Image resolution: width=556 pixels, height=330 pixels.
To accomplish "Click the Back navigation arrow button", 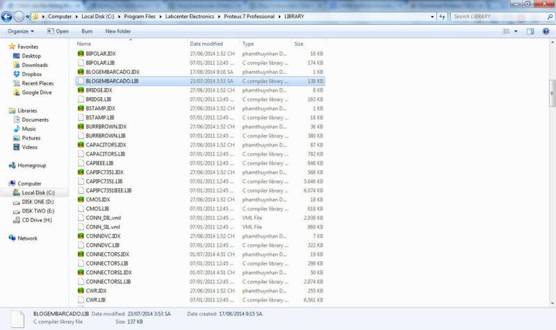I will coord(7,17).
